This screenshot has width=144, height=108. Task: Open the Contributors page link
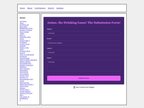[40, 8]
